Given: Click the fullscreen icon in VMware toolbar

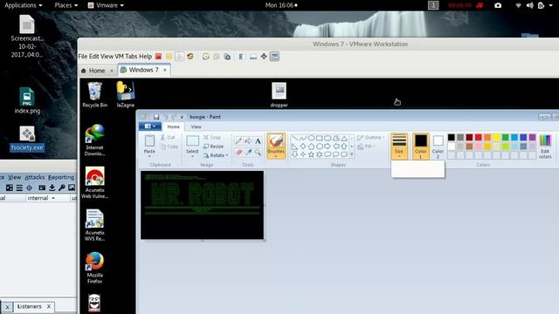Looking at the screenshot, I should (x=264, y=57).
